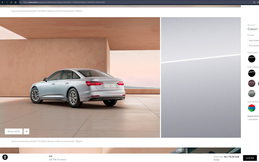The height and width of the screenshot is (162, 259).
Task: Click the 'Argento Floret' color name
Action: coord(253,116)
